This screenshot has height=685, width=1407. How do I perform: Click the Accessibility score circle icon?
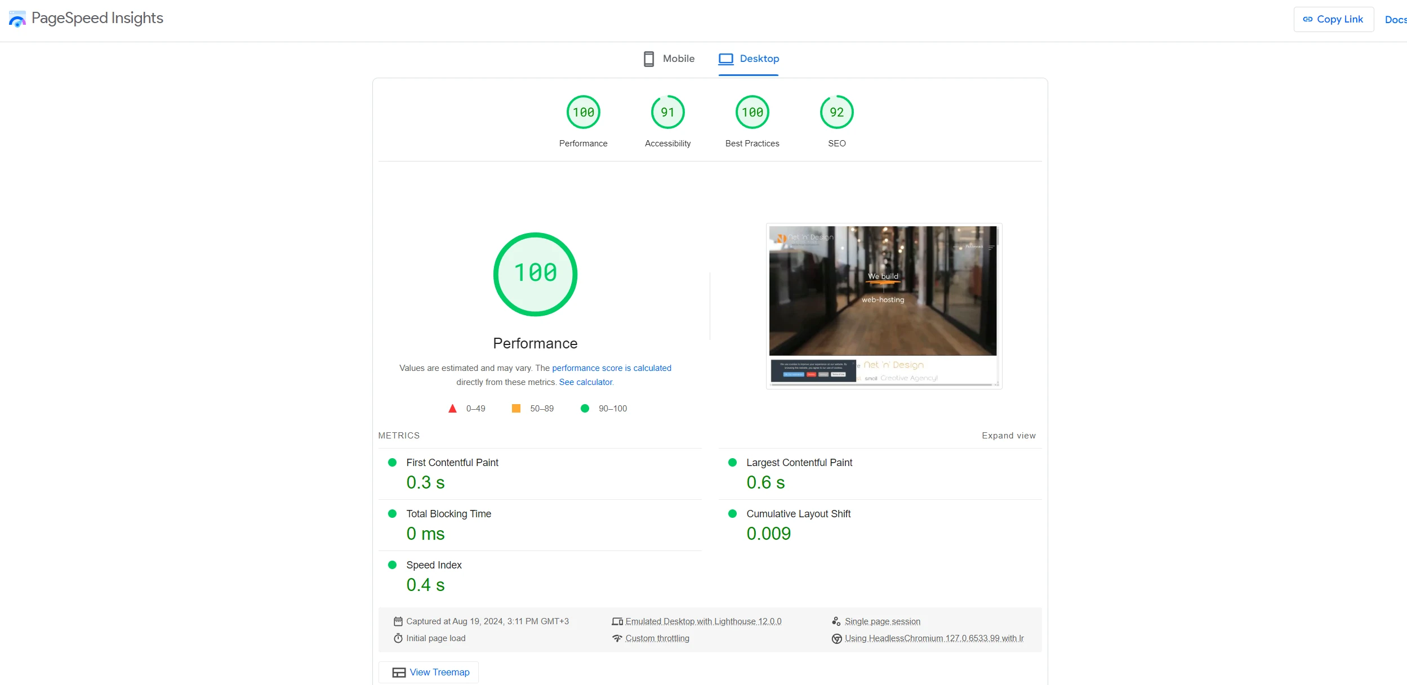pyautogui.click(x=667, y=112)
